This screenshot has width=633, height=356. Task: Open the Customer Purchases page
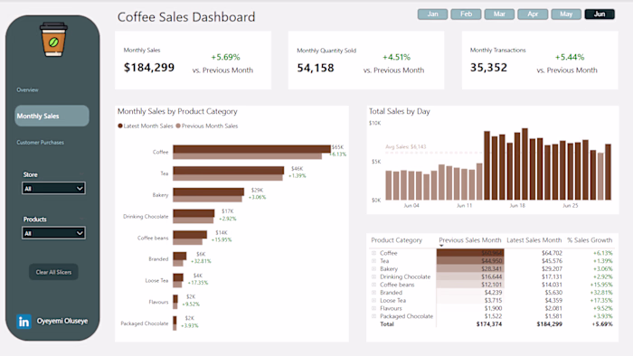pyautogui.click(x=41, y=143)
